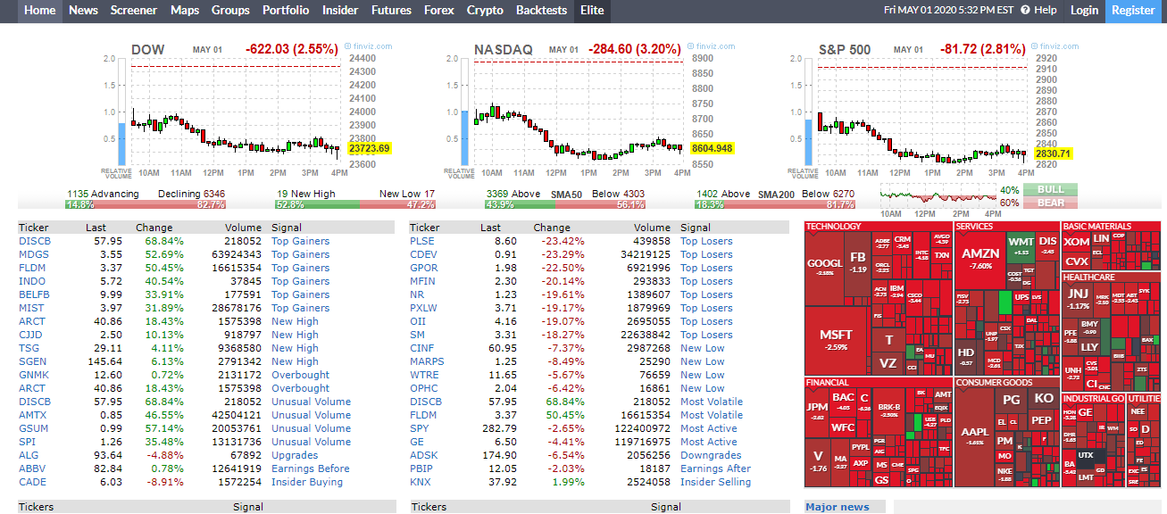1167x514 pixels.
Task: Click the CDEV ticker link
Action: 424,254
